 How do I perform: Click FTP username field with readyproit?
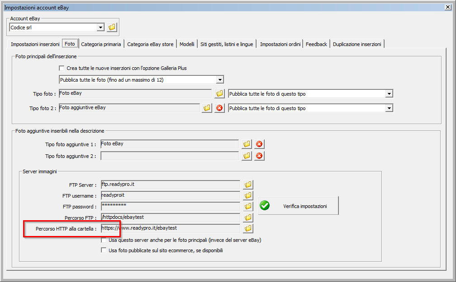click(x=171, y=195)
